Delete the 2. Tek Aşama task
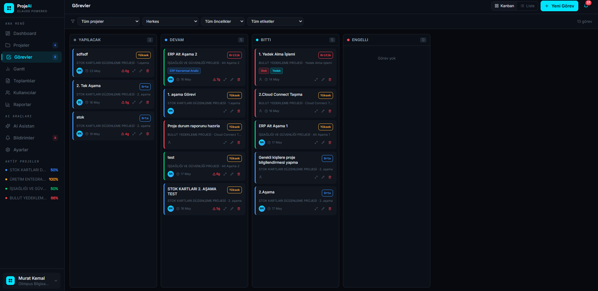This screenshot has height=291, width=598. (148, 102)
